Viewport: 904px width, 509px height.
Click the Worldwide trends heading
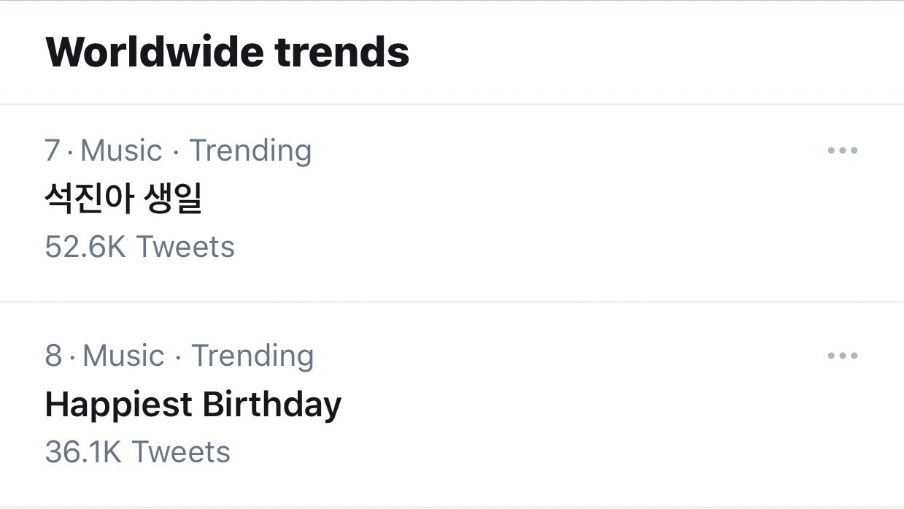pos(227,53)
